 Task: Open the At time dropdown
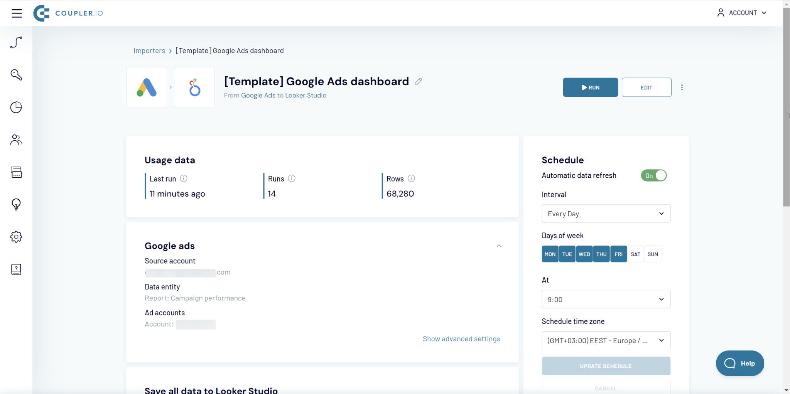(606, 299)
